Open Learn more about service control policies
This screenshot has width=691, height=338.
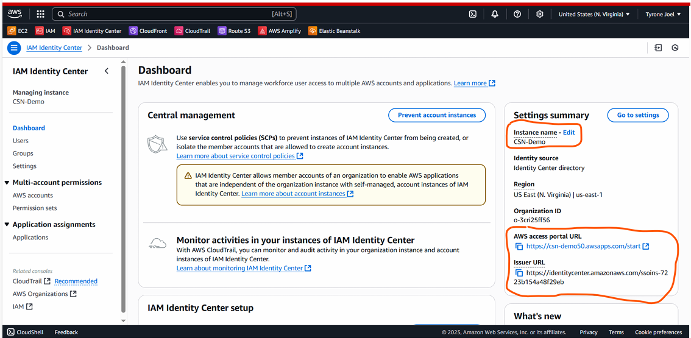point(239,156)
